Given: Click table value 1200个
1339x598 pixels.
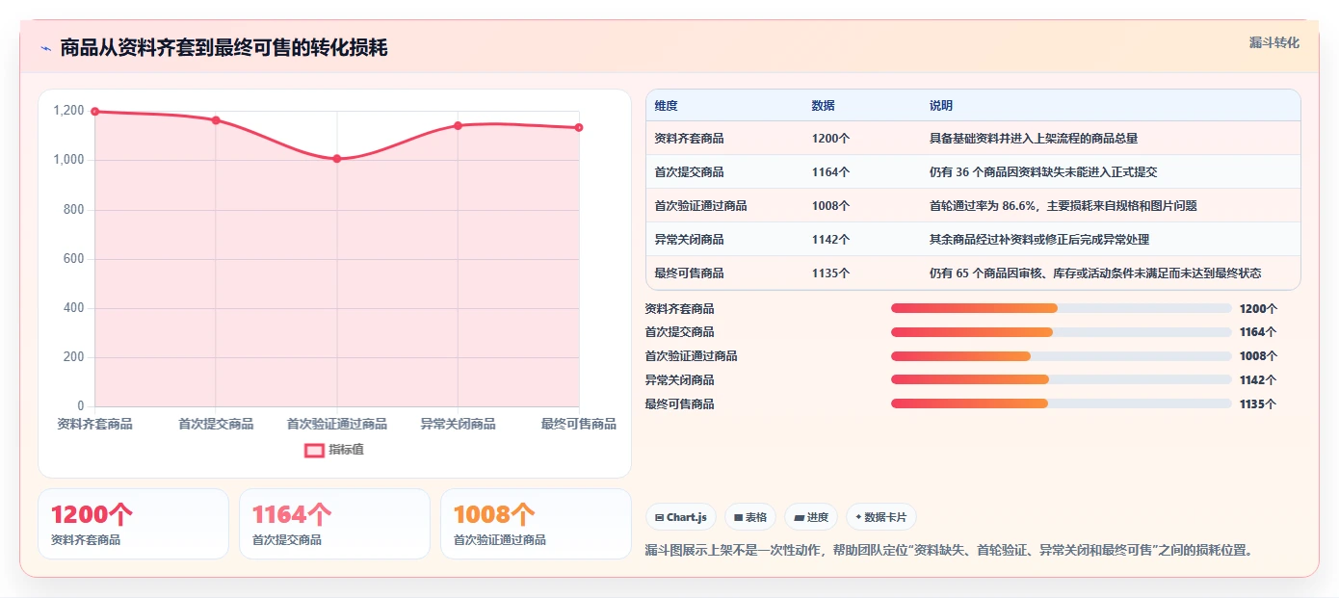Looking at the screenshot, I should pyautogui.click(x=830, y=139).
